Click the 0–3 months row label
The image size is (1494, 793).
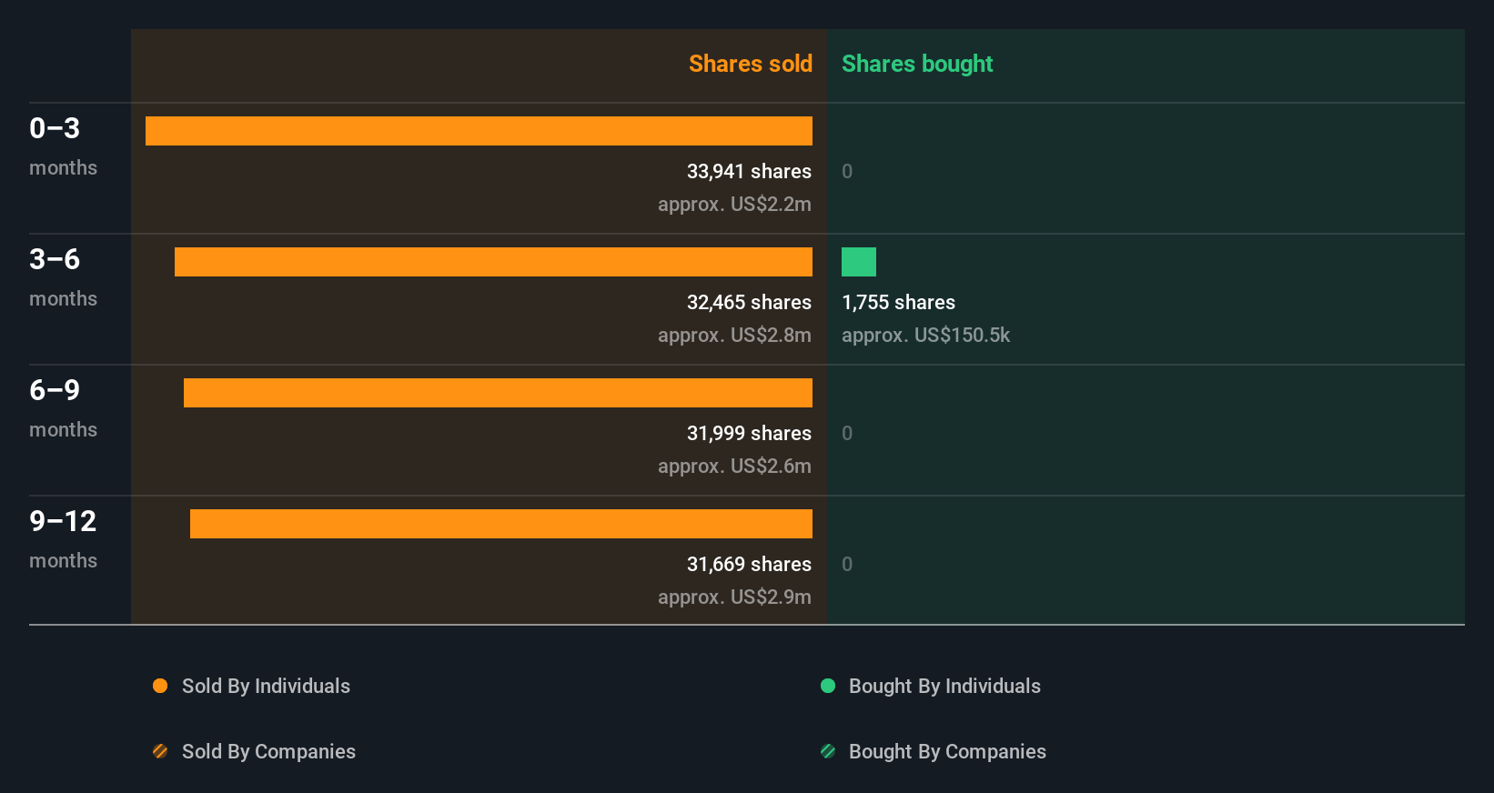point(63,146)
